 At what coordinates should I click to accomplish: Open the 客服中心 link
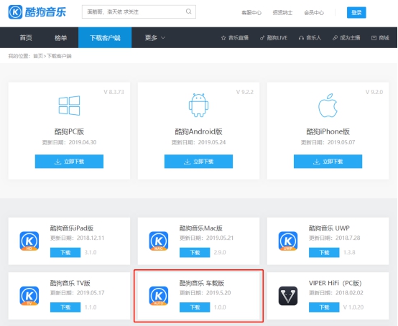click(251, 12)
